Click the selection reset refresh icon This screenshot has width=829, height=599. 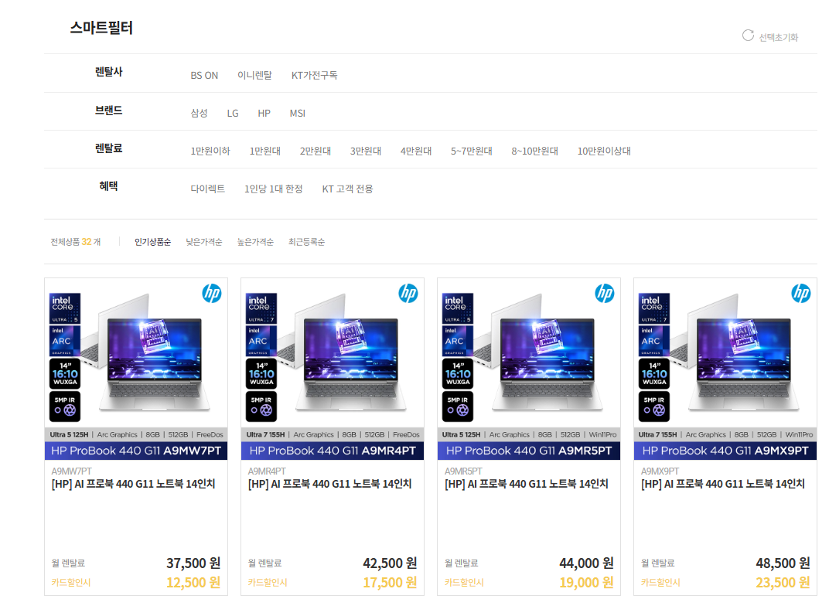(748, 36)
